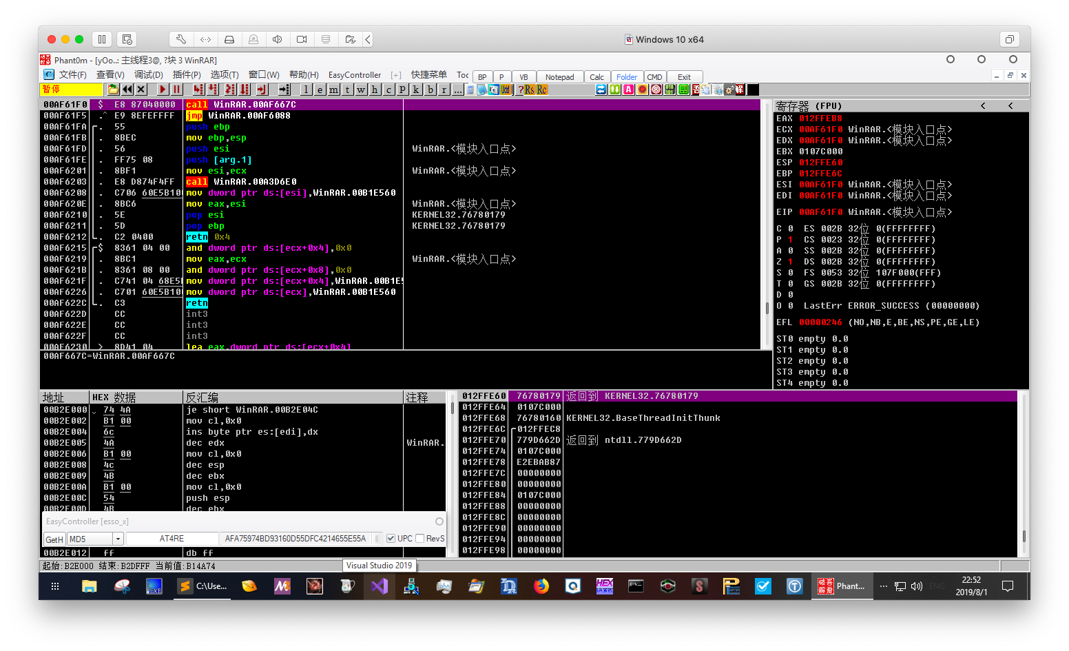Open the 快捷菜单 menu
This screenshot has height=651, width=1069.
[x=429, y=75]
